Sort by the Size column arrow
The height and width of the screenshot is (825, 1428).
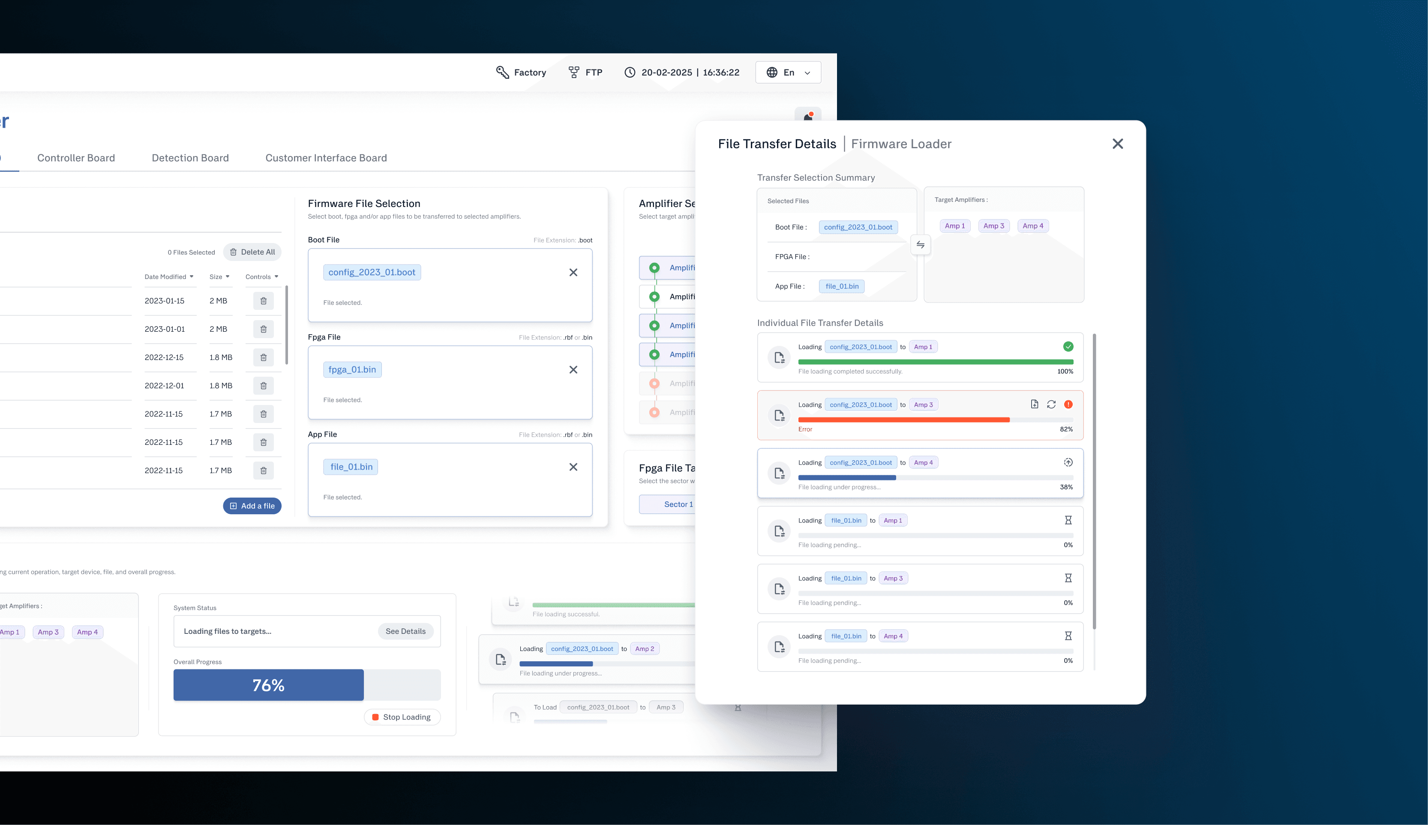pos(228,276)
